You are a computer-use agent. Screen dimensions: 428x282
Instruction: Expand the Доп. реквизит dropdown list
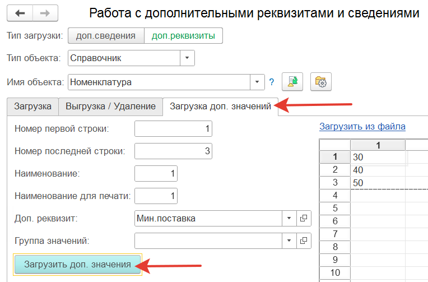(289, 218)
